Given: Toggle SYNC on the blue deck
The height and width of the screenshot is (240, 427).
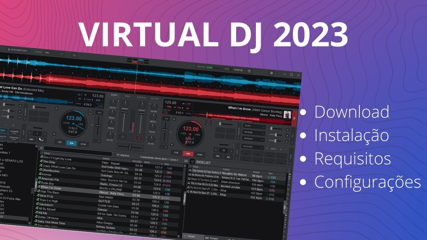Looking at the screenshot, I should tap(83, 144).
